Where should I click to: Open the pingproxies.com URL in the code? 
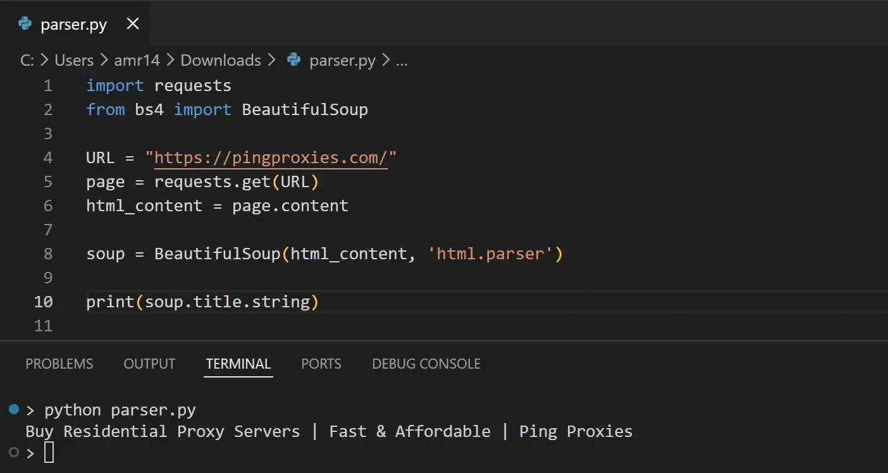(271, 157)
